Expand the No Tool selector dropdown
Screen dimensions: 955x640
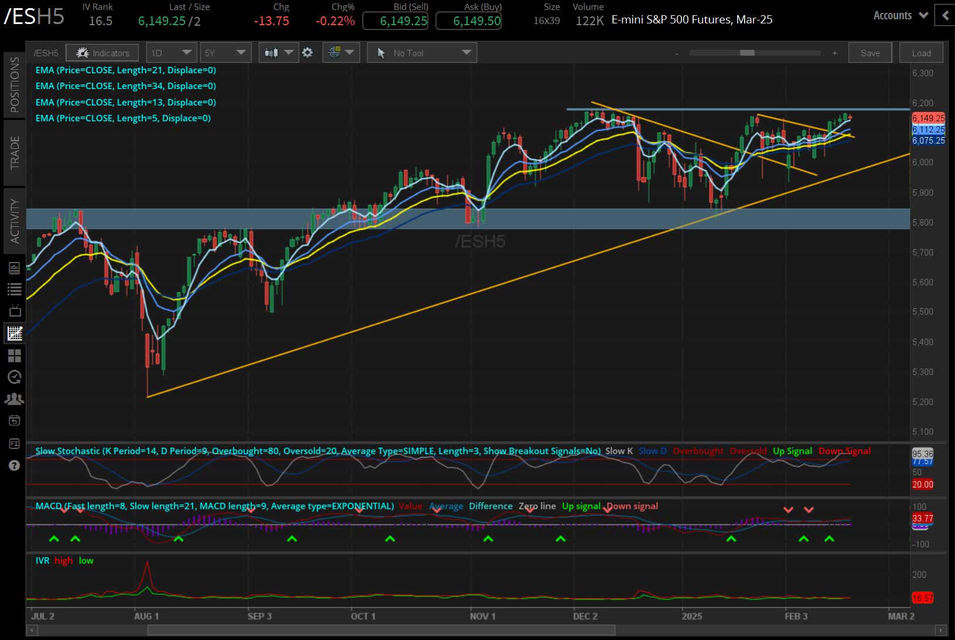click(x=421, y=52)
